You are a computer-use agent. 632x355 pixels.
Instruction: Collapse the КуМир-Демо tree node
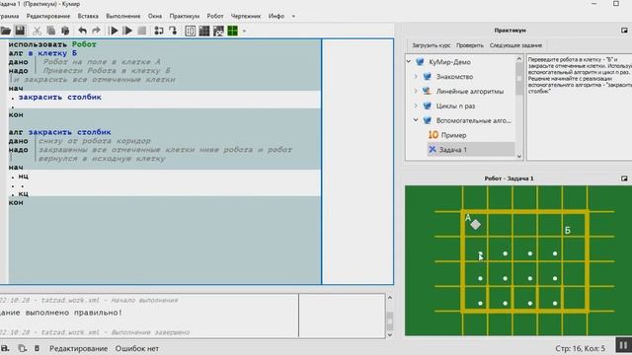409,62
